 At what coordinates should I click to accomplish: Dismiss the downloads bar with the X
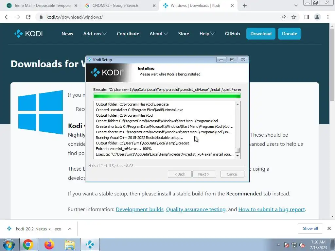click(x=329, y=228)
